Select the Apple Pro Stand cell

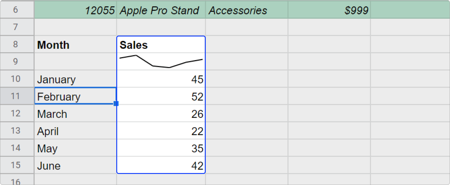pyautogui.click(x=161, y=11)
